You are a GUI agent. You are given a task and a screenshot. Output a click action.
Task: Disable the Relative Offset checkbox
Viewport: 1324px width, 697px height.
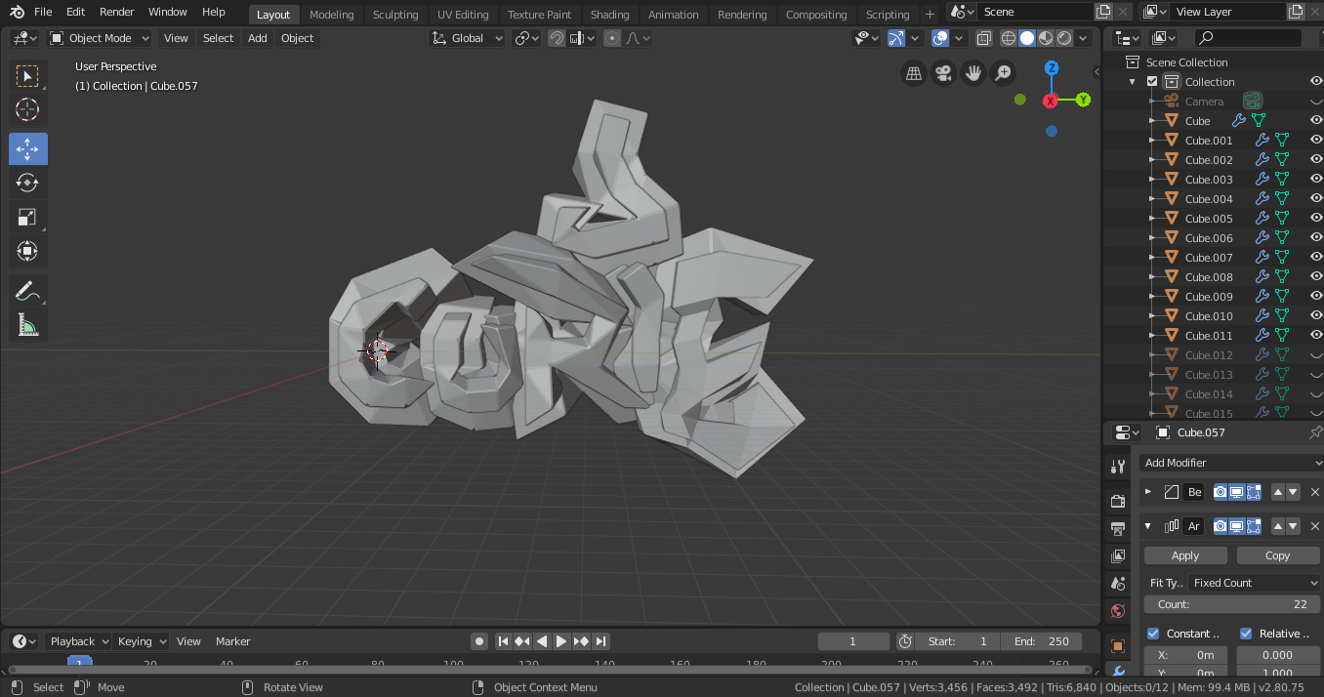tap(1246, 634)
